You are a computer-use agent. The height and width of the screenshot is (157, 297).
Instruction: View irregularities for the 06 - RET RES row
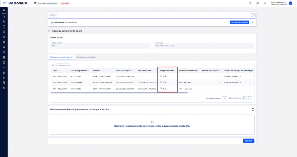161,82
